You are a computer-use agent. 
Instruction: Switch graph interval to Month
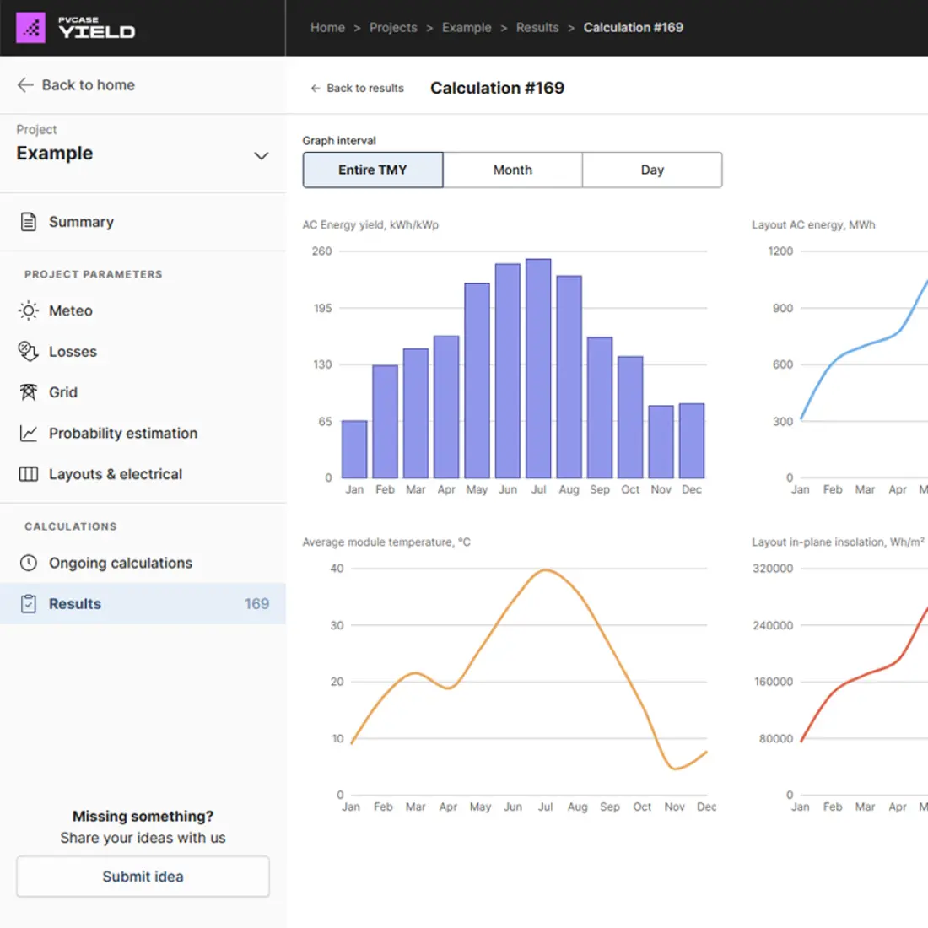tap(512, 170)
